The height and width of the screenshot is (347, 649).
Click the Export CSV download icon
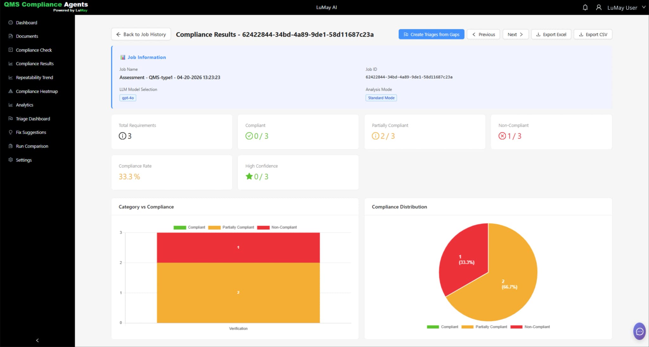[581, 34]
